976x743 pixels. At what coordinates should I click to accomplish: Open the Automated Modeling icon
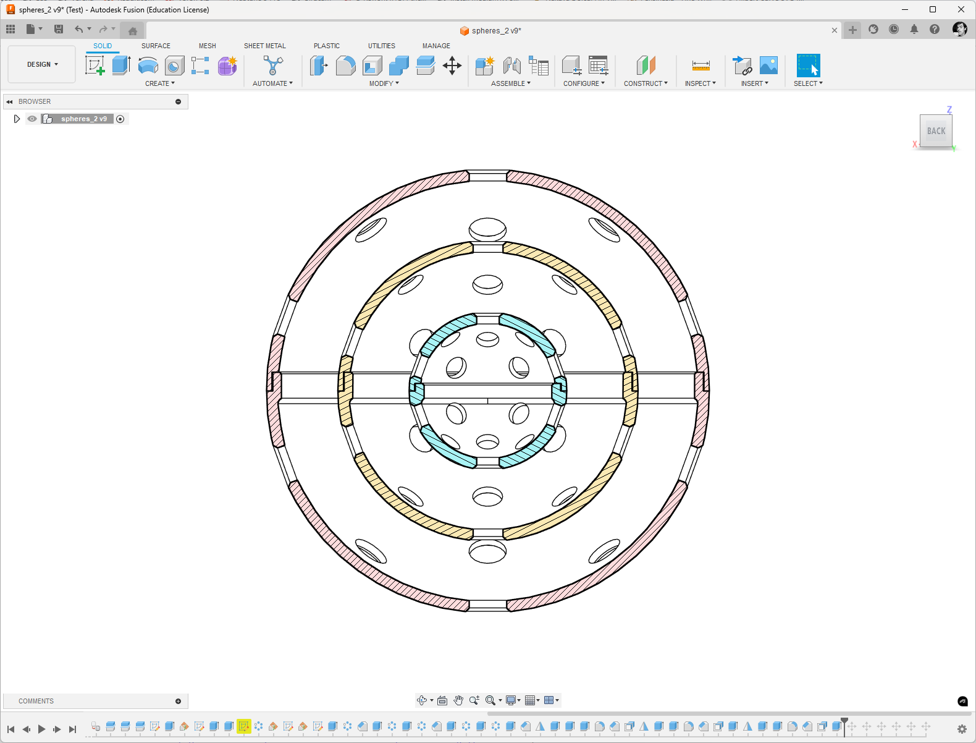tap(272, 66)
